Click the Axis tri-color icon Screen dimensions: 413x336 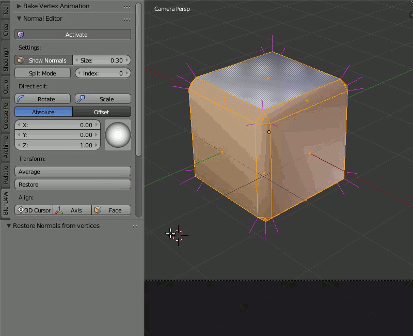tap(59, 210)
